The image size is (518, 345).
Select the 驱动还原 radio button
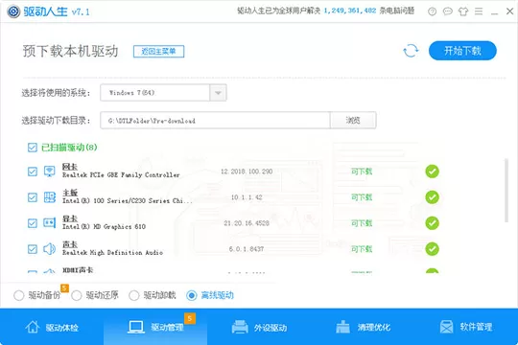[77, 295]
